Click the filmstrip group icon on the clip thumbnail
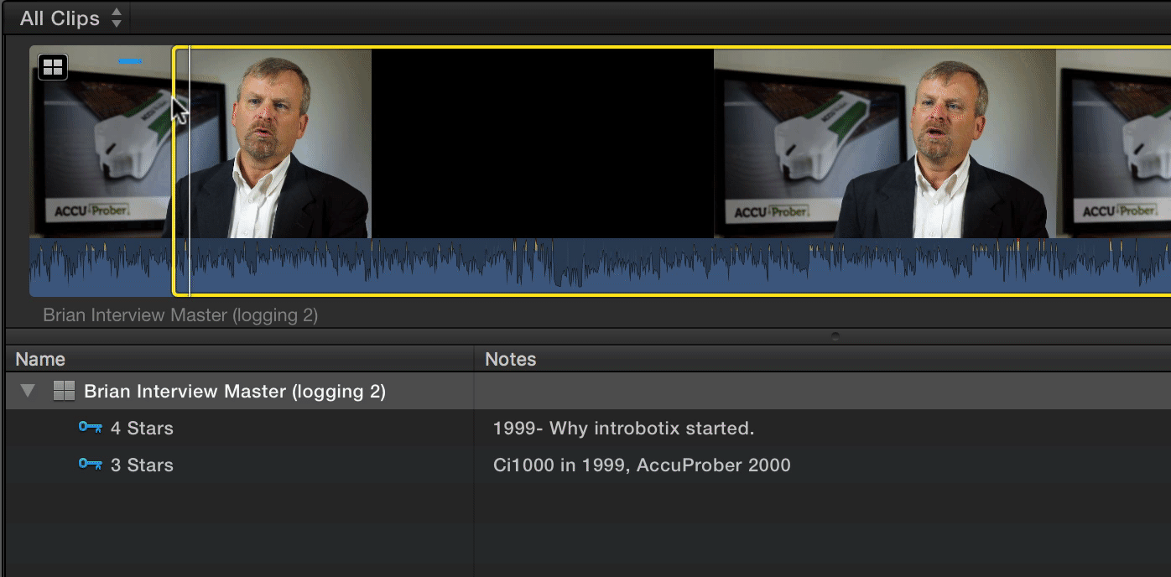Image resolution: width=1171 pixels, height=577 pixels. point(52,66)
